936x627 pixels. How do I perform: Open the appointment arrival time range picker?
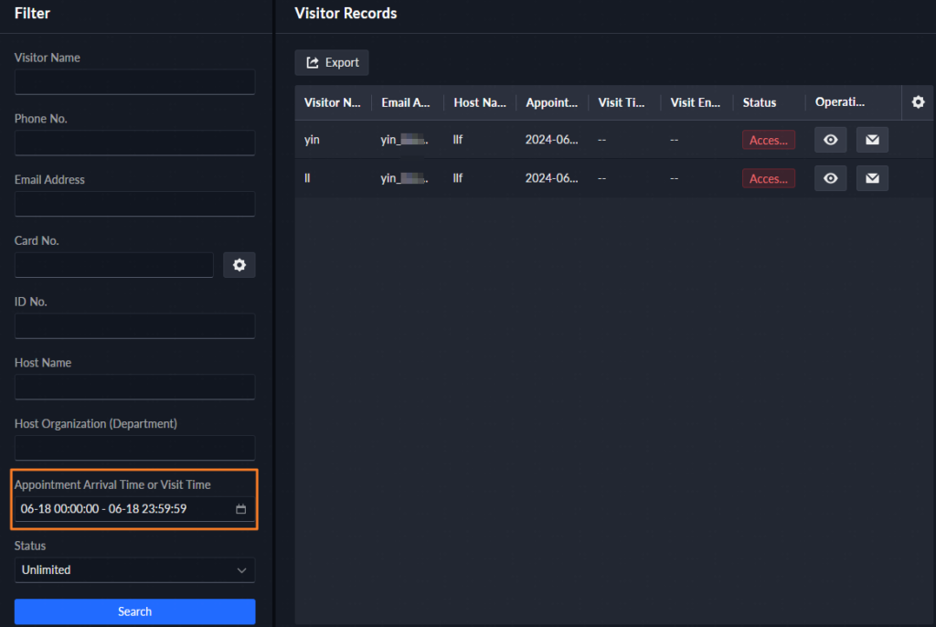click(x=123, y=509)
